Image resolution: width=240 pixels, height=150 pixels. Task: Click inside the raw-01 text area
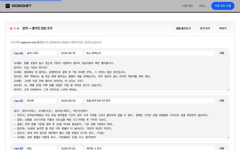(120, 75)
